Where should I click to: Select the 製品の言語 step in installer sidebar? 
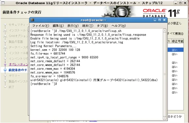point(16,42)
